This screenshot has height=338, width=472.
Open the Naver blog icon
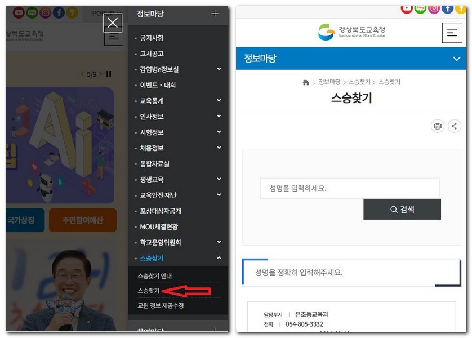[x=420, y=8]
